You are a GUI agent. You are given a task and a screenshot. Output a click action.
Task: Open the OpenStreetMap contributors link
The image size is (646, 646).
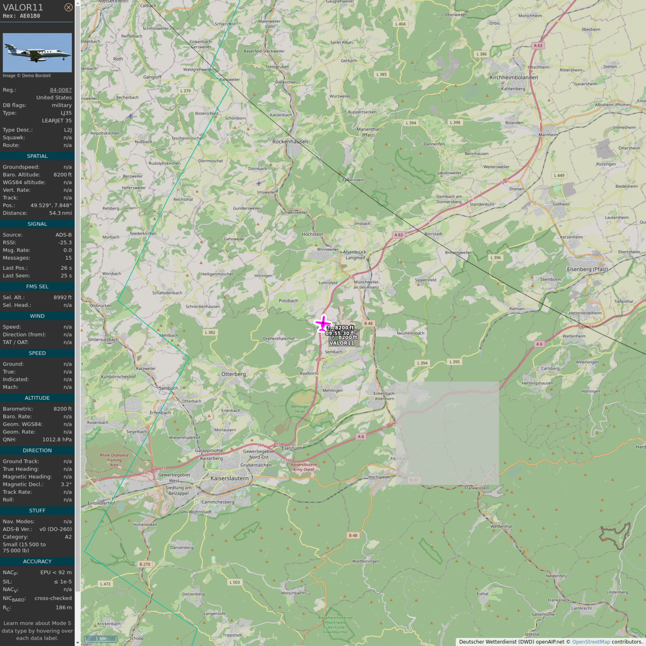591,642
